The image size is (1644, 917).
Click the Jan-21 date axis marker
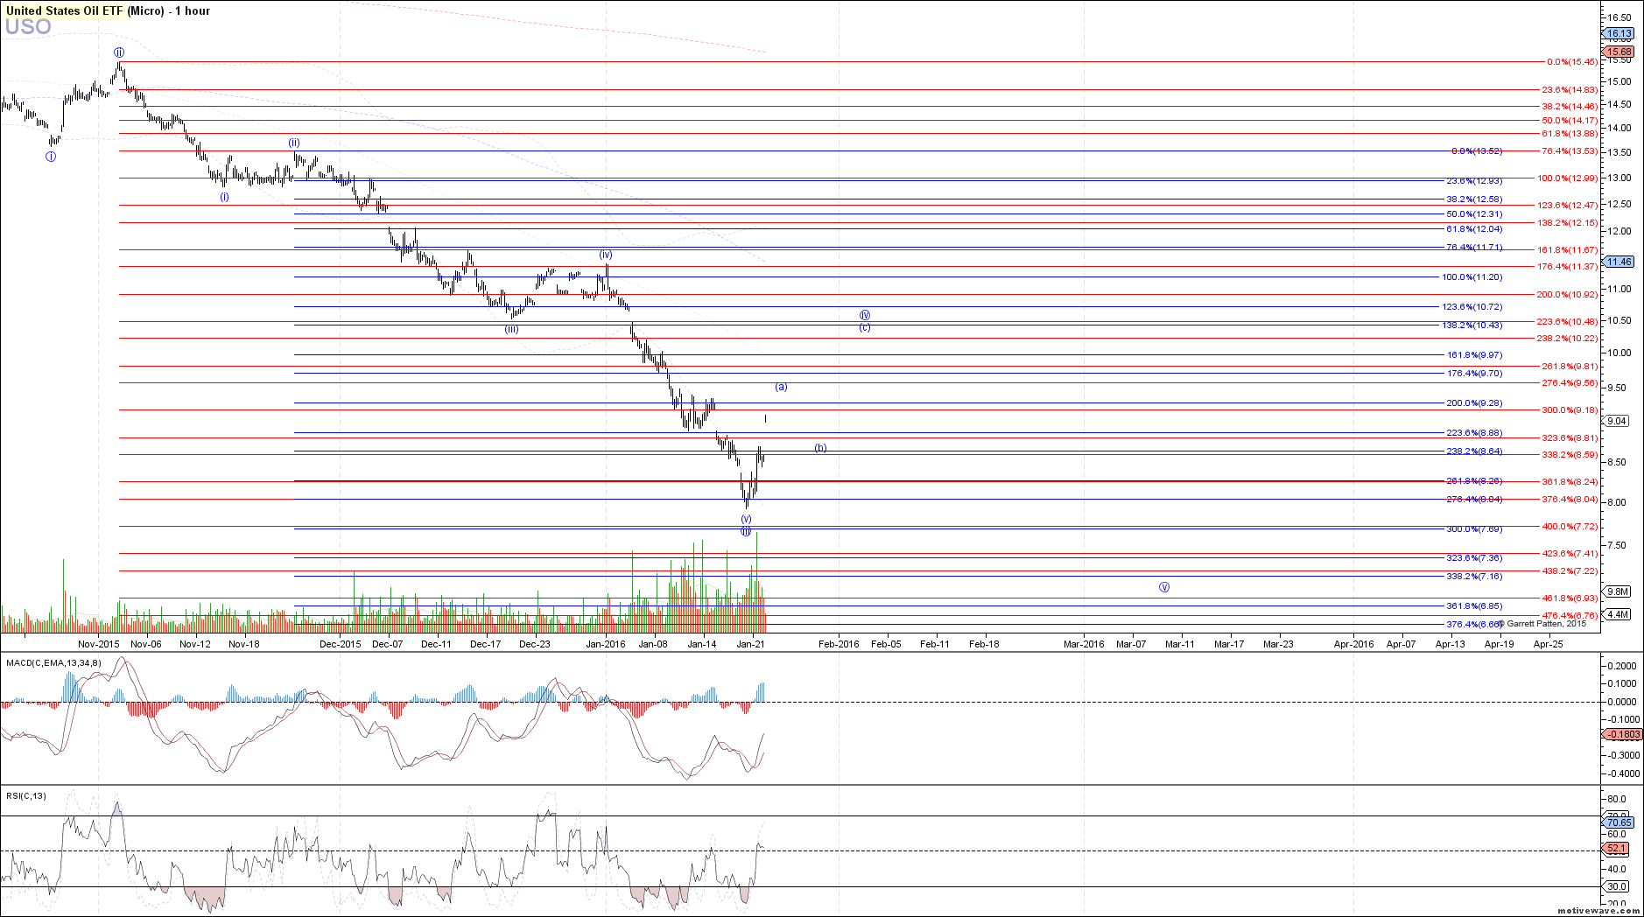[751, 644]
